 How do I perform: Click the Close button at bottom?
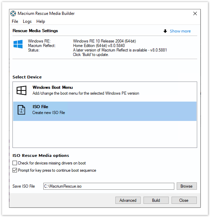tap(184, 200)
